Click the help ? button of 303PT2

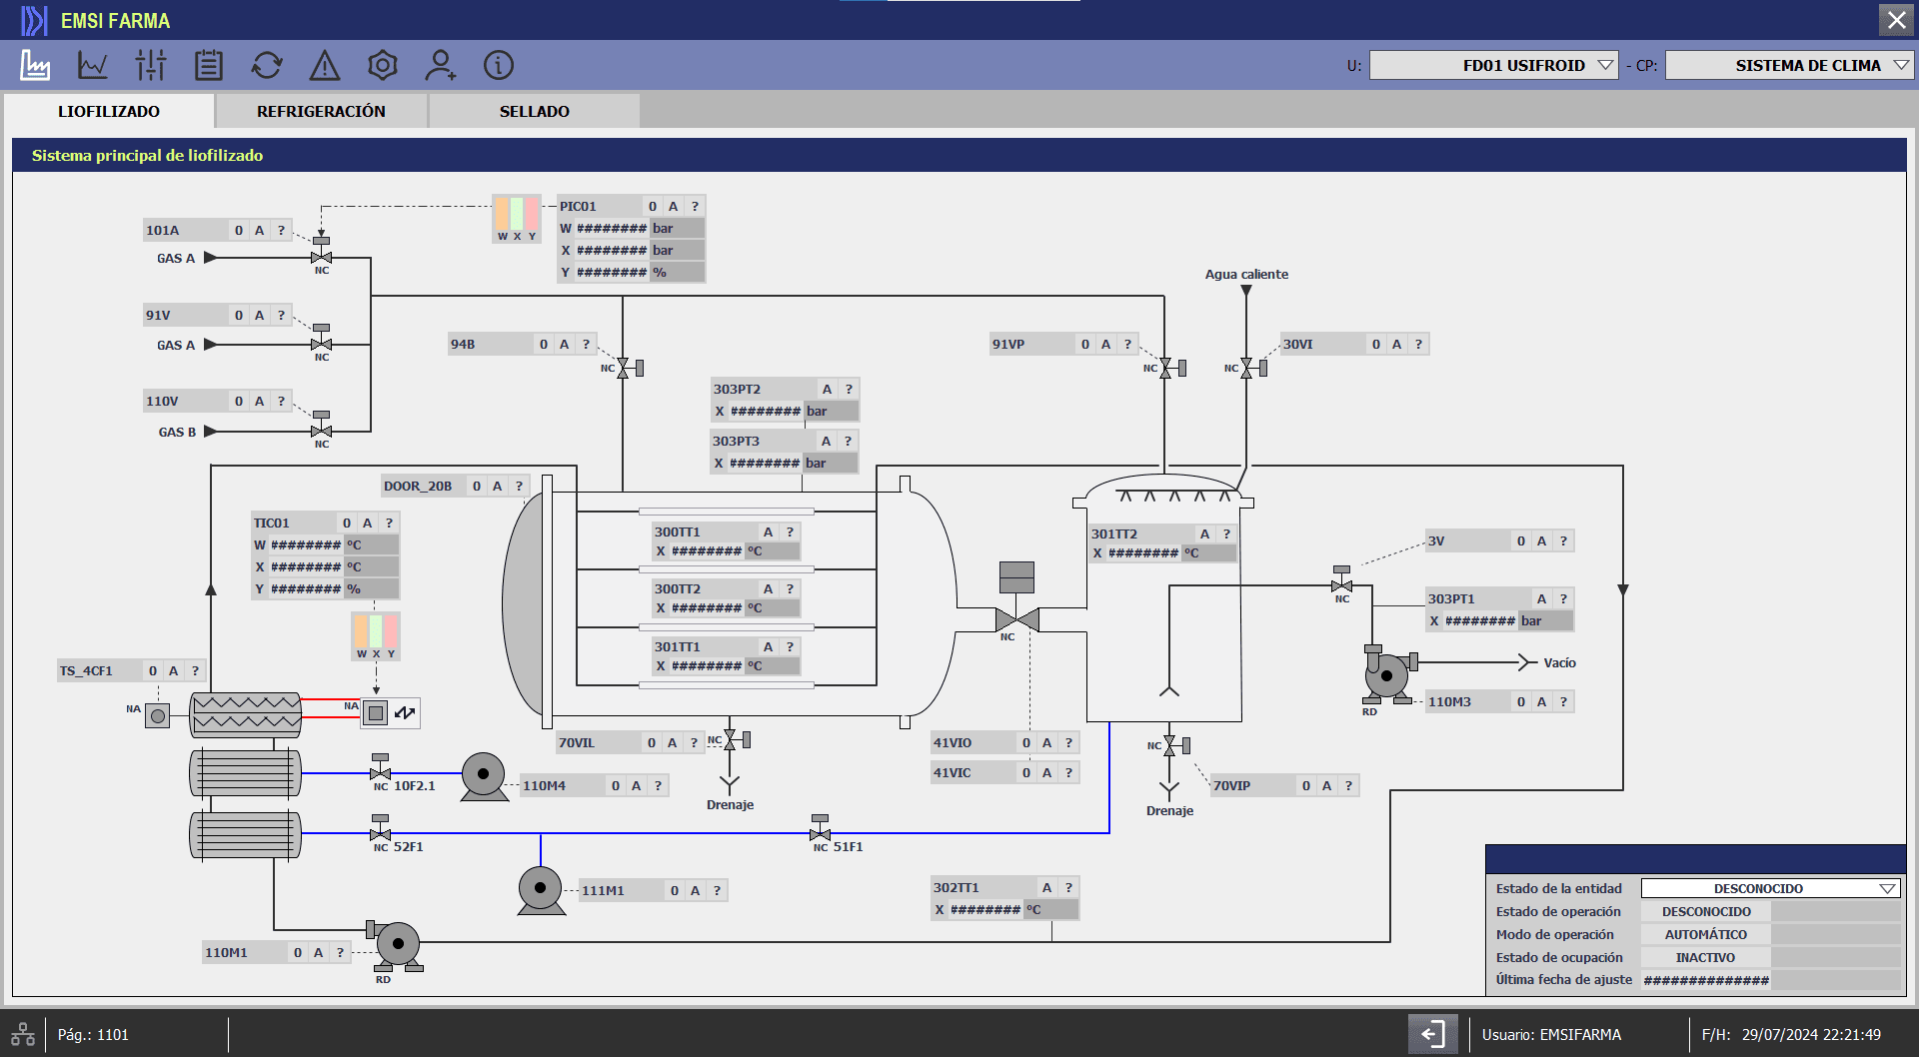click(x=849, y=389)
